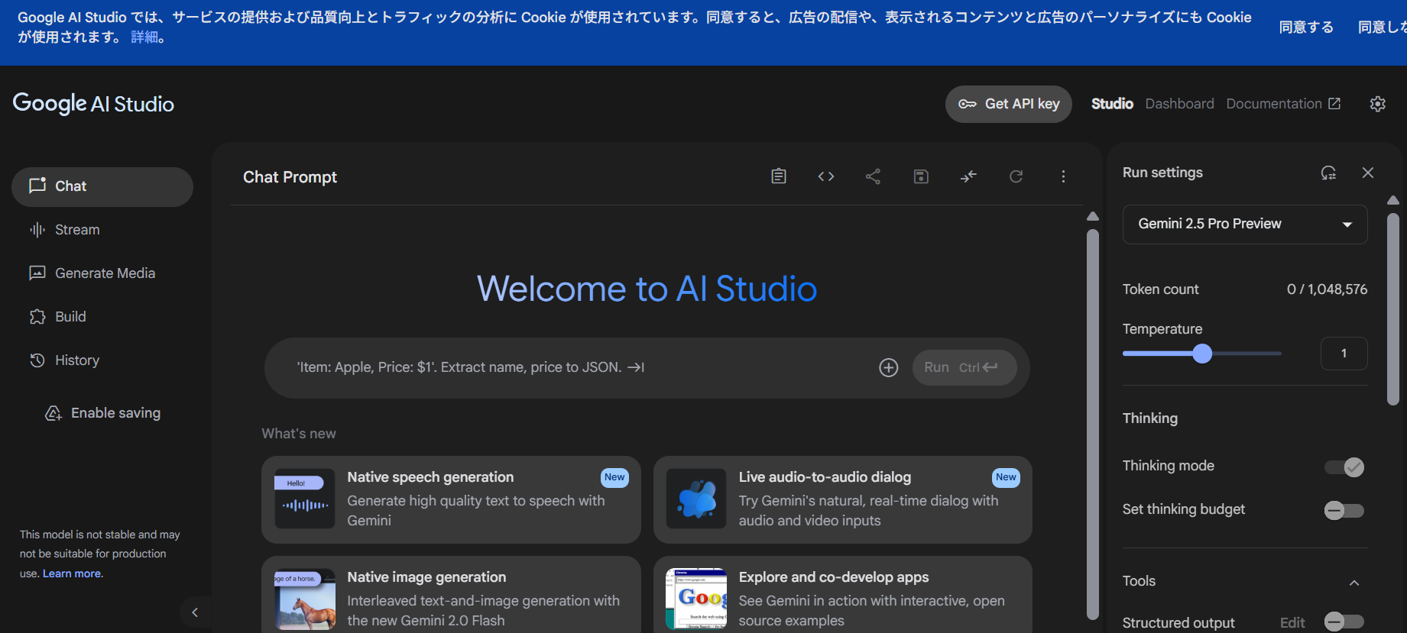This screenshot has height=633, width=1407.
Task: Select the Chat item in the sidebar
Action: (x=102, y=187)
